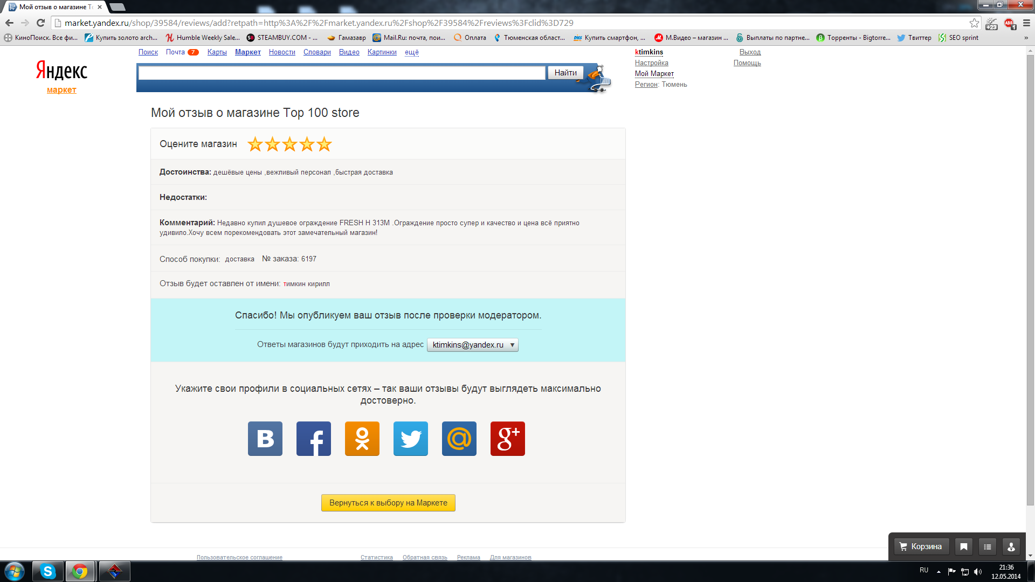Expand the ещё services menu

(411, 52)
